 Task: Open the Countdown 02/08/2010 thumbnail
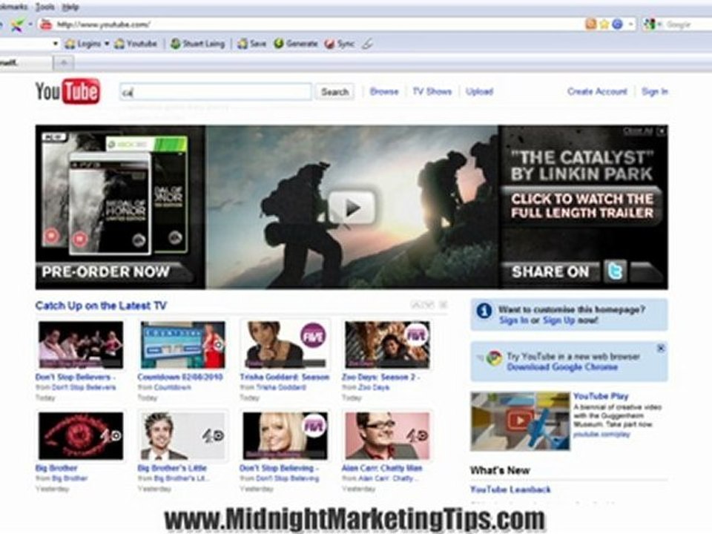tap(183, 345)
